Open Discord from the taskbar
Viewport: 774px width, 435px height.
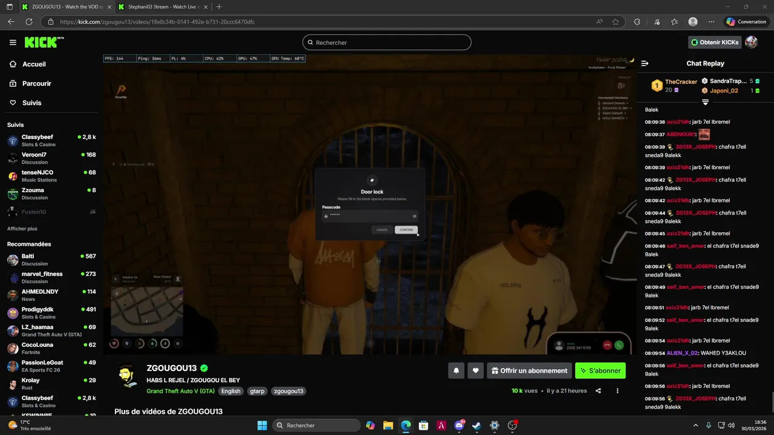click(459, 425)
